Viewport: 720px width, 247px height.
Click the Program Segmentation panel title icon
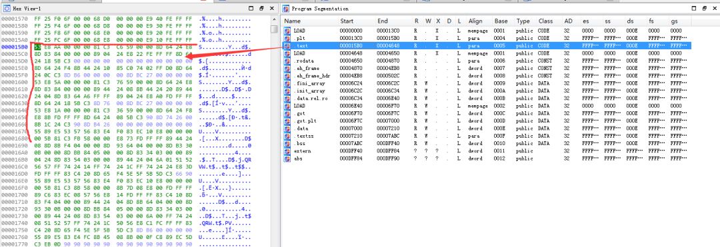[285, 8]
